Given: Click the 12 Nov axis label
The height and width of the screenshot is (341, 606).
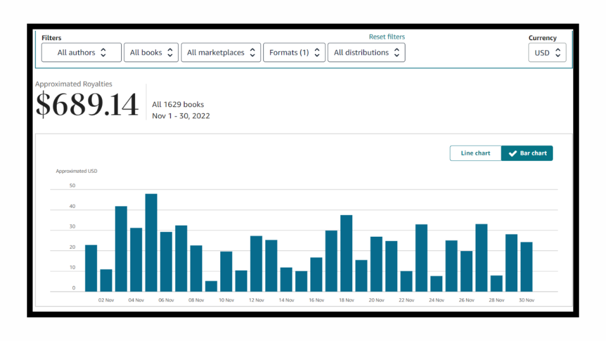Looking at the screenshot, I should pos(256,300).
